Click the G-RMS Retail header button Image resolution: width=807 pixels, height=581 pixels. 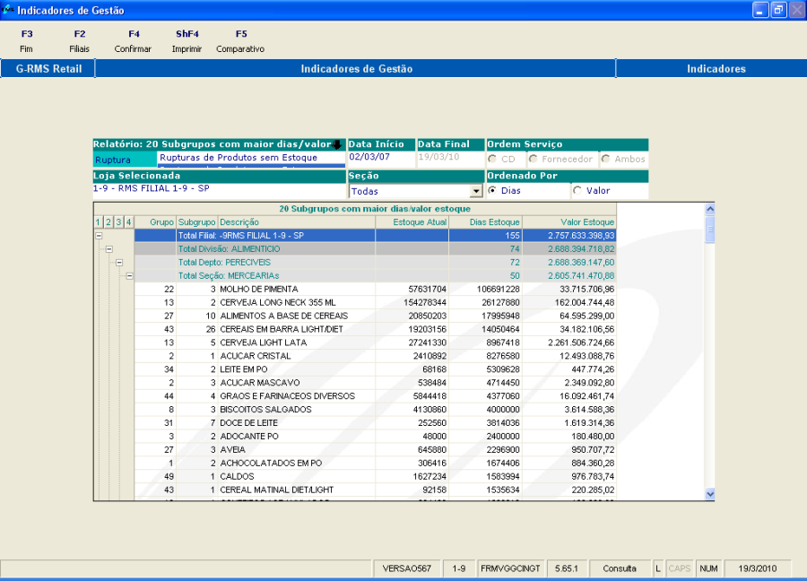pos(48,68)
